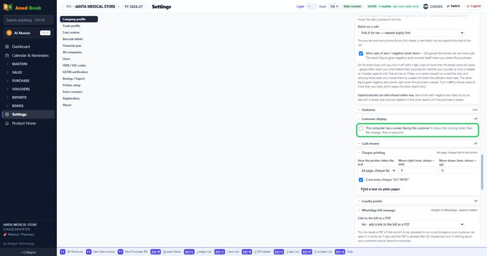Click Print a test on plain paper
Image resolution: width=487 pixels, height=256 pixels.
380,189
